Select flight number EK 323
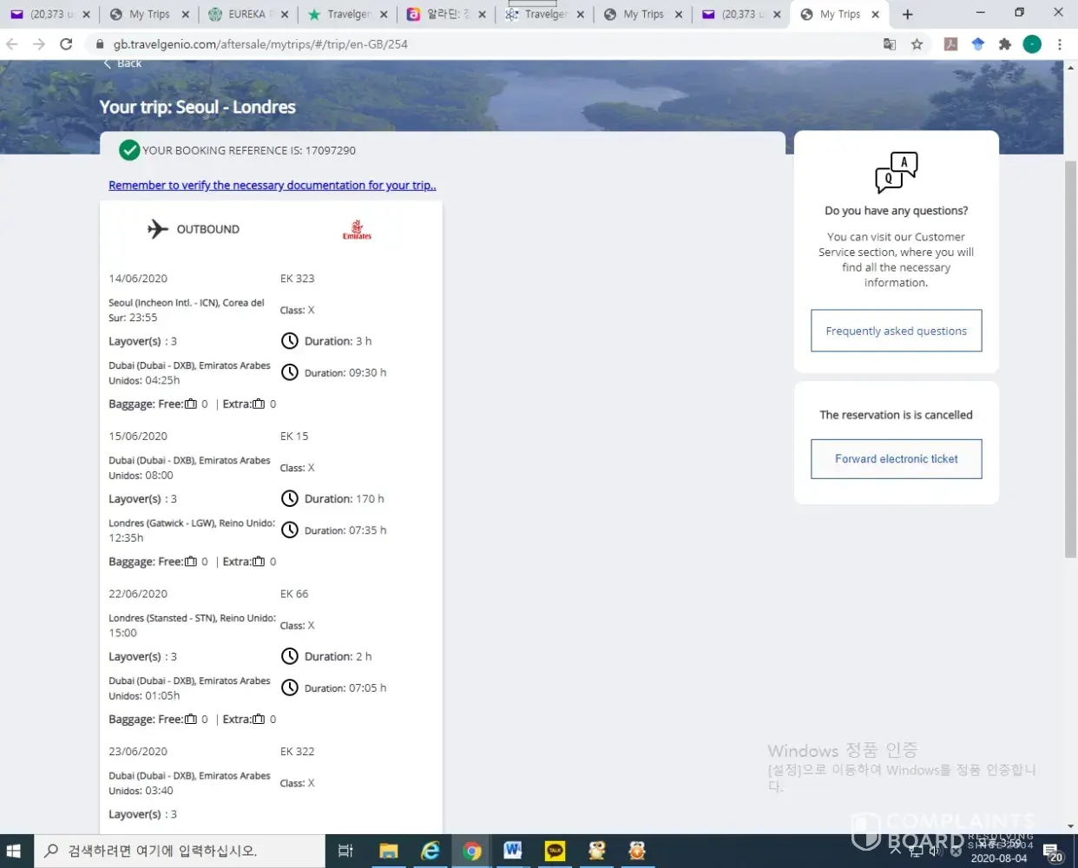 297,279
